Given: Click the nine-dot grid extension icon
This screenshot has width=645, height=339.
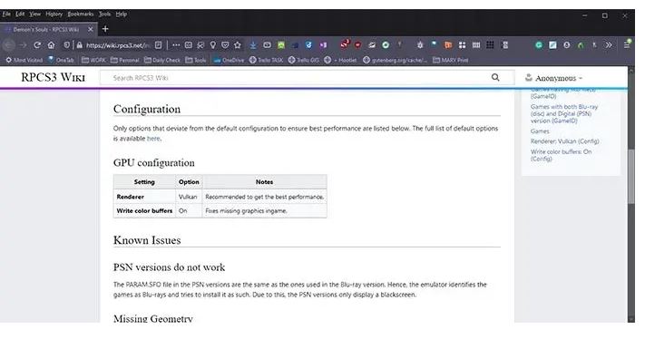Looking at the screenshot, I should pos(490,44).
